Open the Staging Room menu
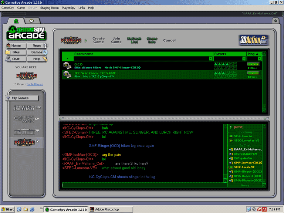The height and width of the screenshot is (213, 284). click(x=49, y=8)
